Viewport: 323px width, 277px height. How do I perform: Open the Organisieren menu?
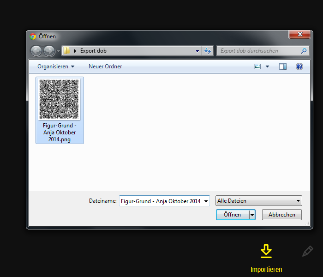click(x=56, y=66)
